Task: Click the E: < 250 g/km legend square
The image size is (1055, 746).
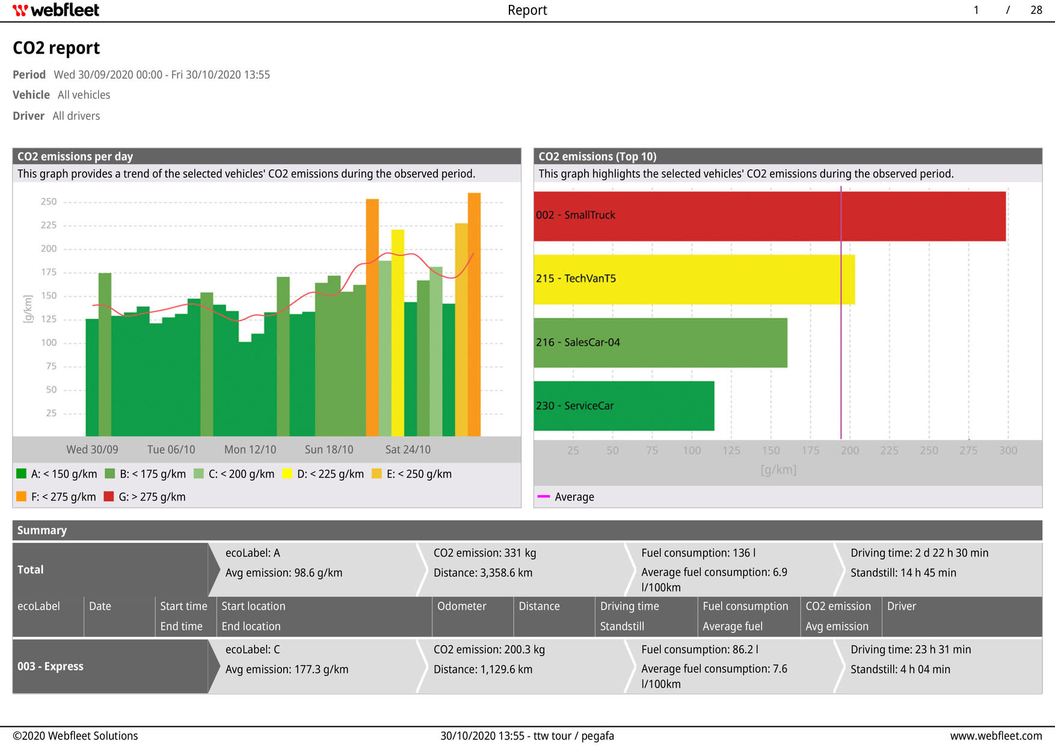Action: 377,473
